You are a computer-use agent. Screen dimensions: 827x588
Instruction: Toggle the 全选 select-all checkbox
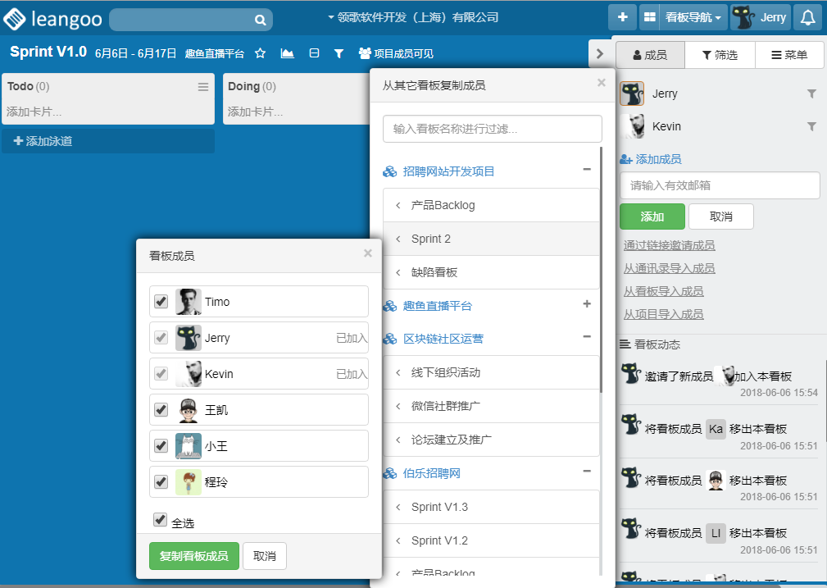point(160,520)
